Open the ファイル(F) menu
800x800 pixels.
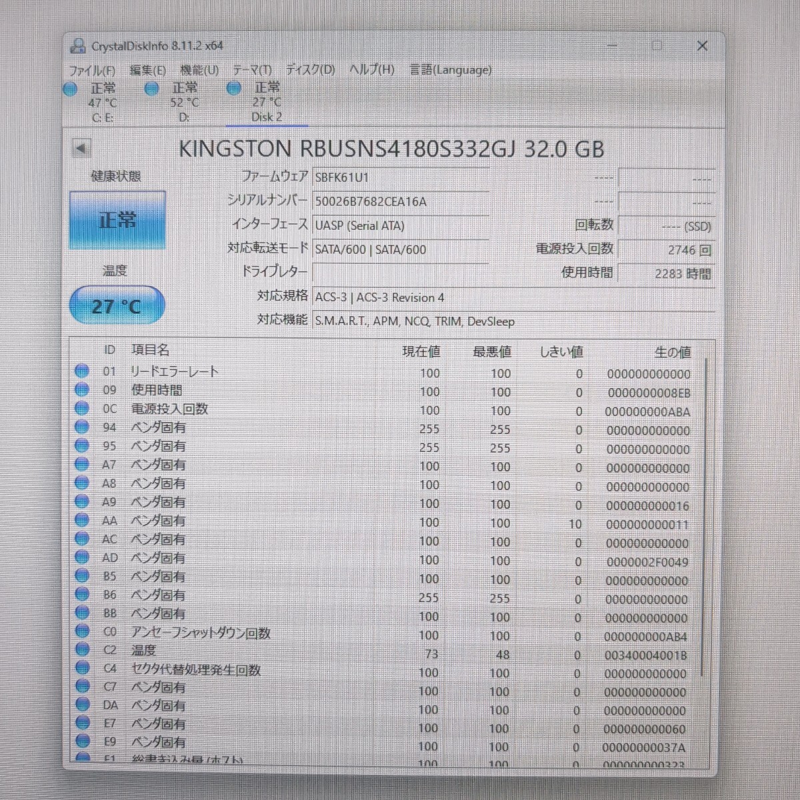coord(92,70)
